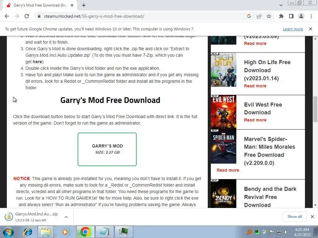
Task: Open the monitor app in taskbar
Action: click(124, 232)
